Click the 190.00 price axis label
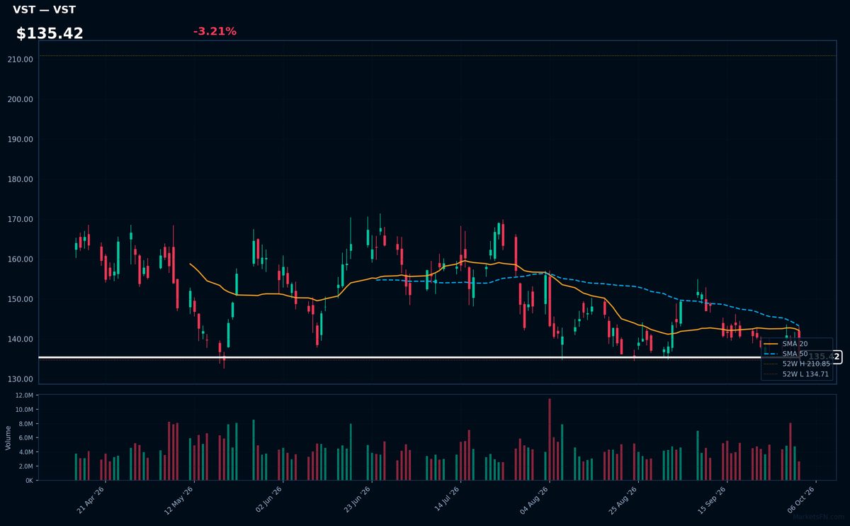The height and width of the screenshot is (526, 850). click(x=20, y=140)
